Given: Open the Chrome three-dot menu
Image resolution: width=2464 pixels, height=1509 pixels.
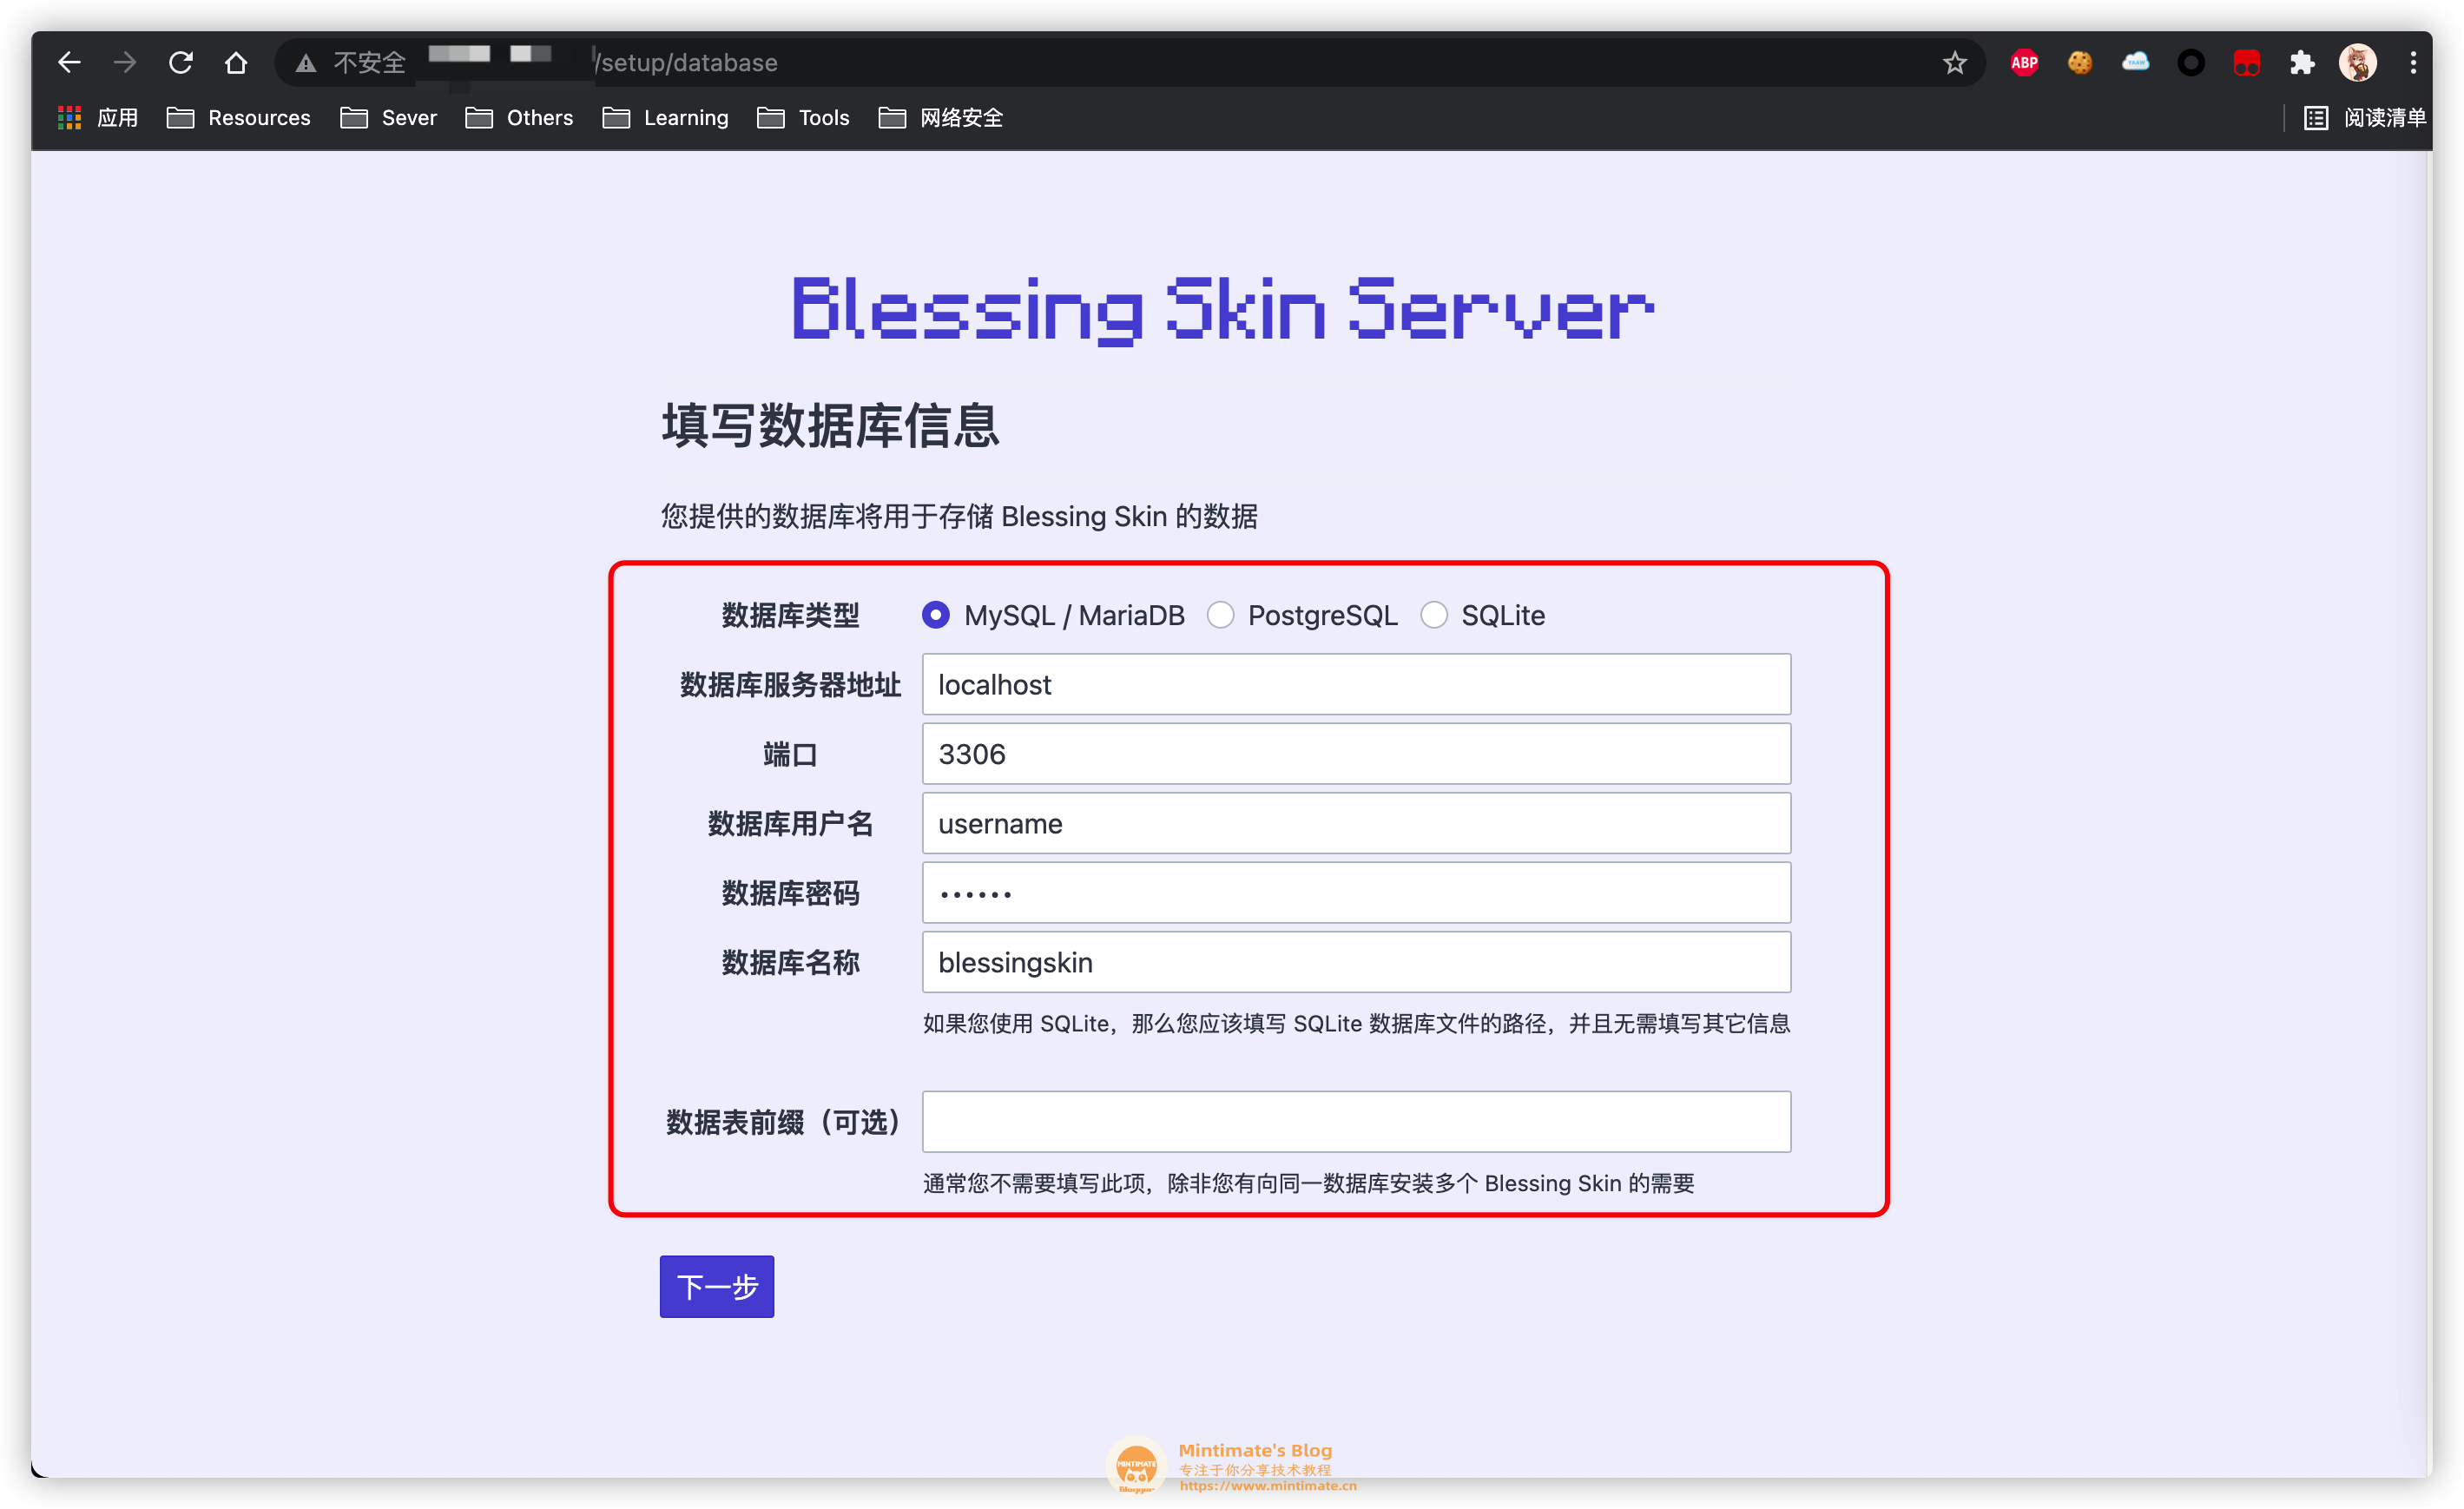Looking at the screenshot, I should 2413,63.
